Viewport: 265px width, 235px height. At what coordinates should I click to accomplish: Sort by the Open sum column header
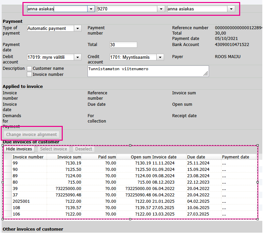134,157
